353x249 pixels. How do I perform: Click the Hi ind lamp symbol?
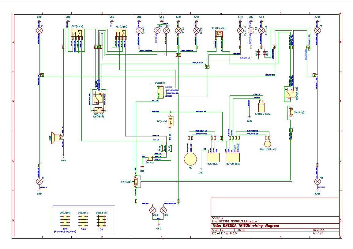click(251, 31)
